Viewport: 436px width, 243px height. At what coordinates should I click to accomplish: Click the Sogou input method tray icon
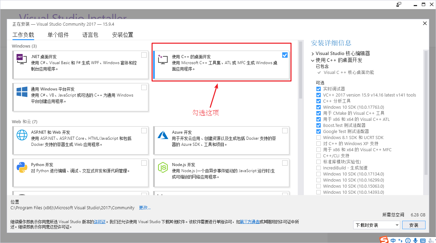coord(384,240)
